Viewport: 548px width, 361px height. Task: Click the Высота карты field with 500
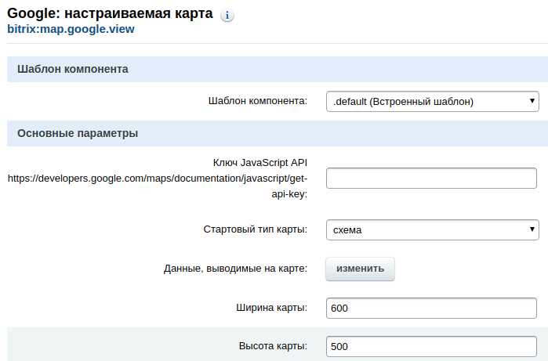pos(431,346)
